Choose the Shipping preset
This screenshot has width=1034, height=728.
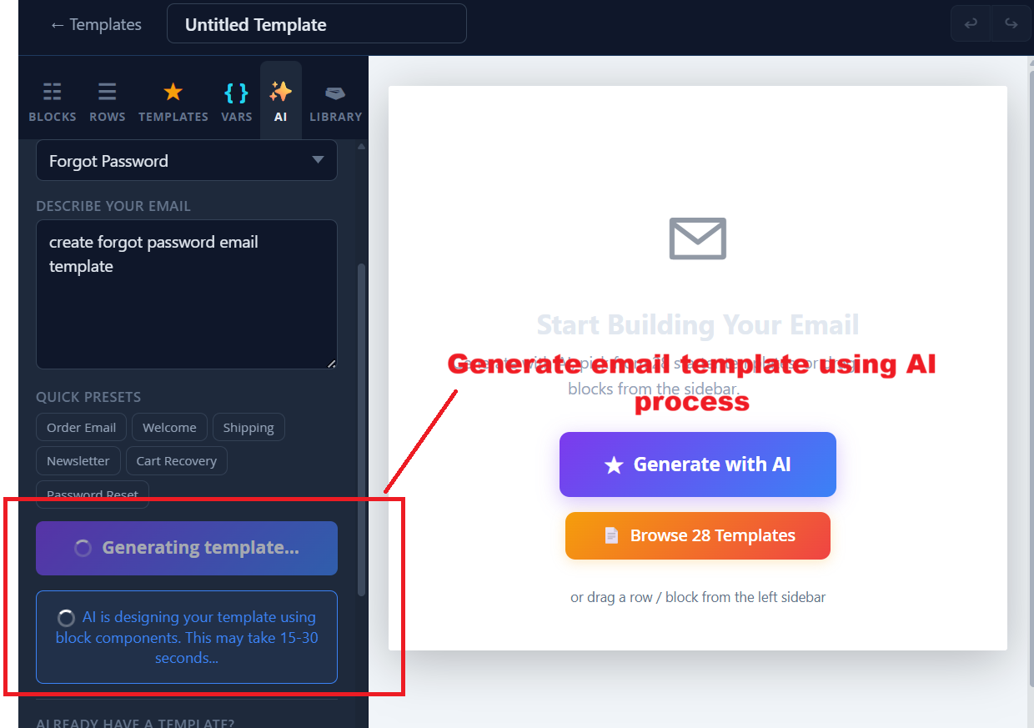coord(248,427)
